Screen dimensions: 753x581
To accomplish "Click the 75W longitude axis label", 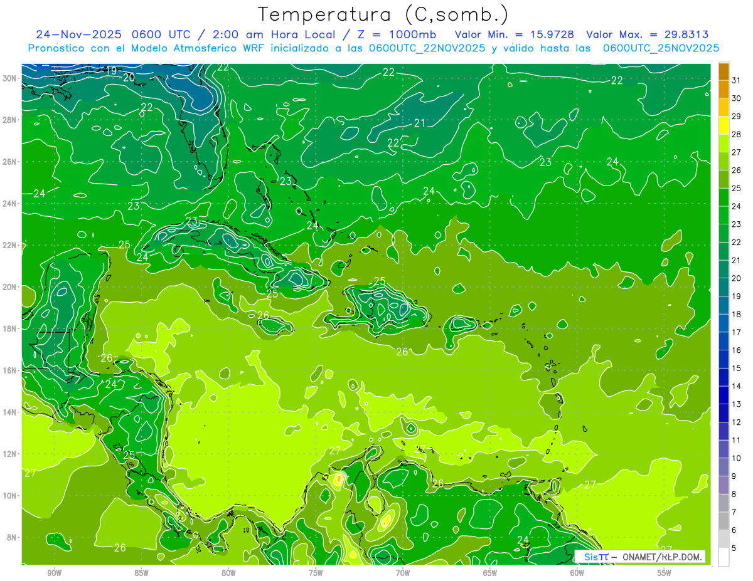I will [x=316, y=573].
